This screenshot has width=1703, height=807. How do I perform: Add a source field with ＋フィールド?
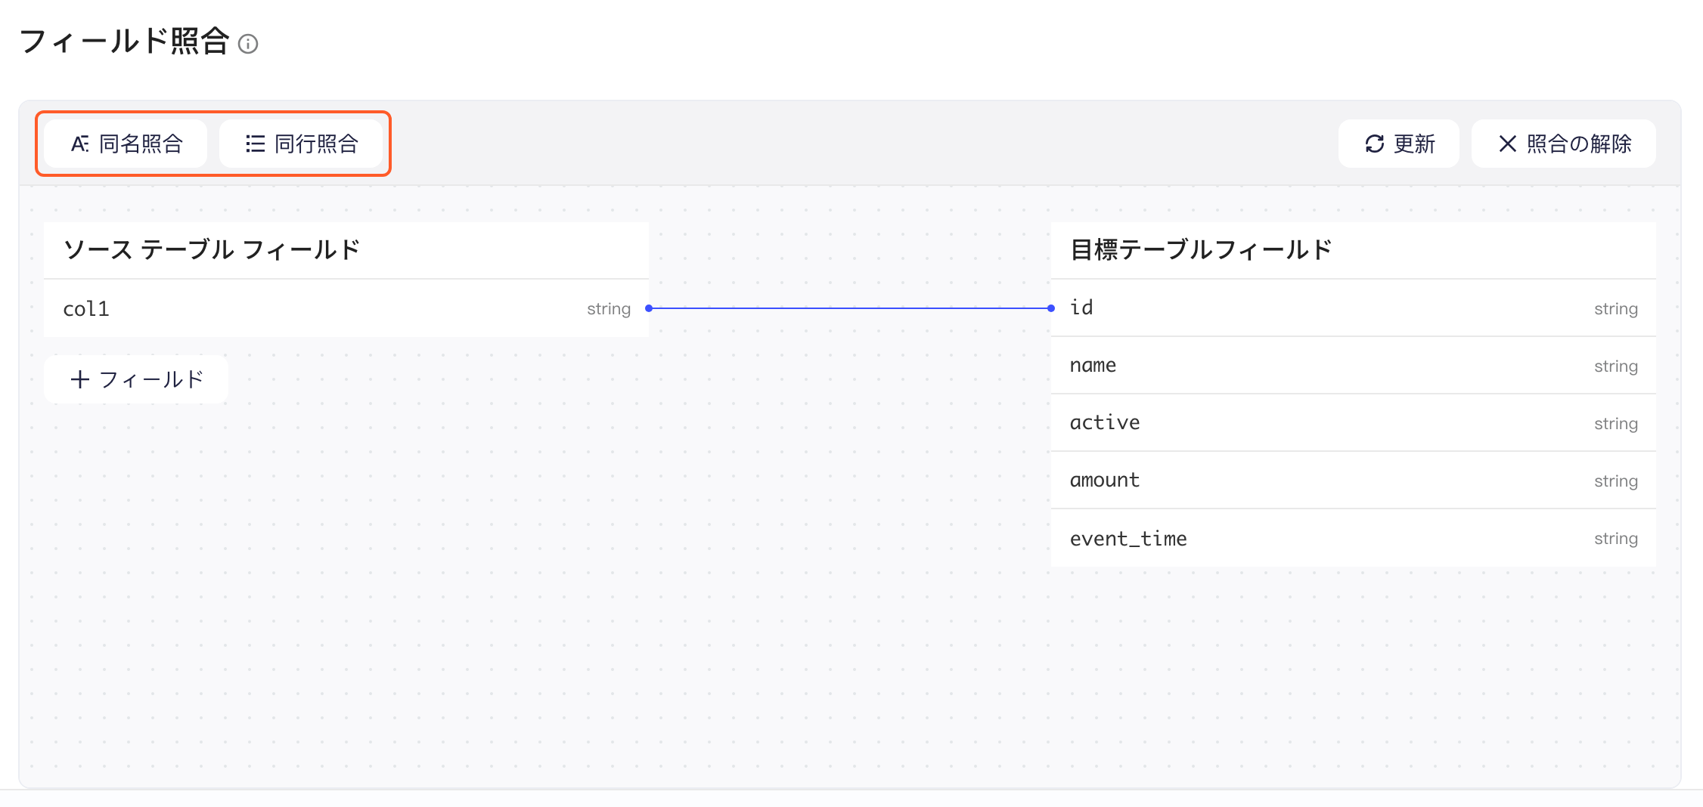point(136,379)
